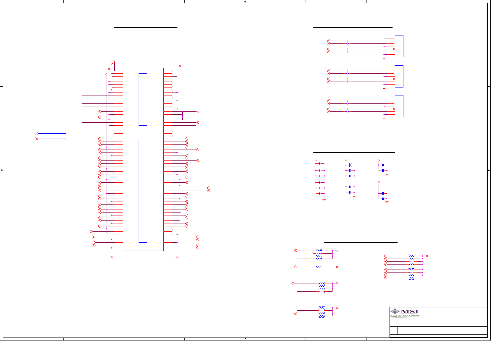Pick the topmost small connector box at upper right
Screen dimensions: 498x352
coord(399,46)
